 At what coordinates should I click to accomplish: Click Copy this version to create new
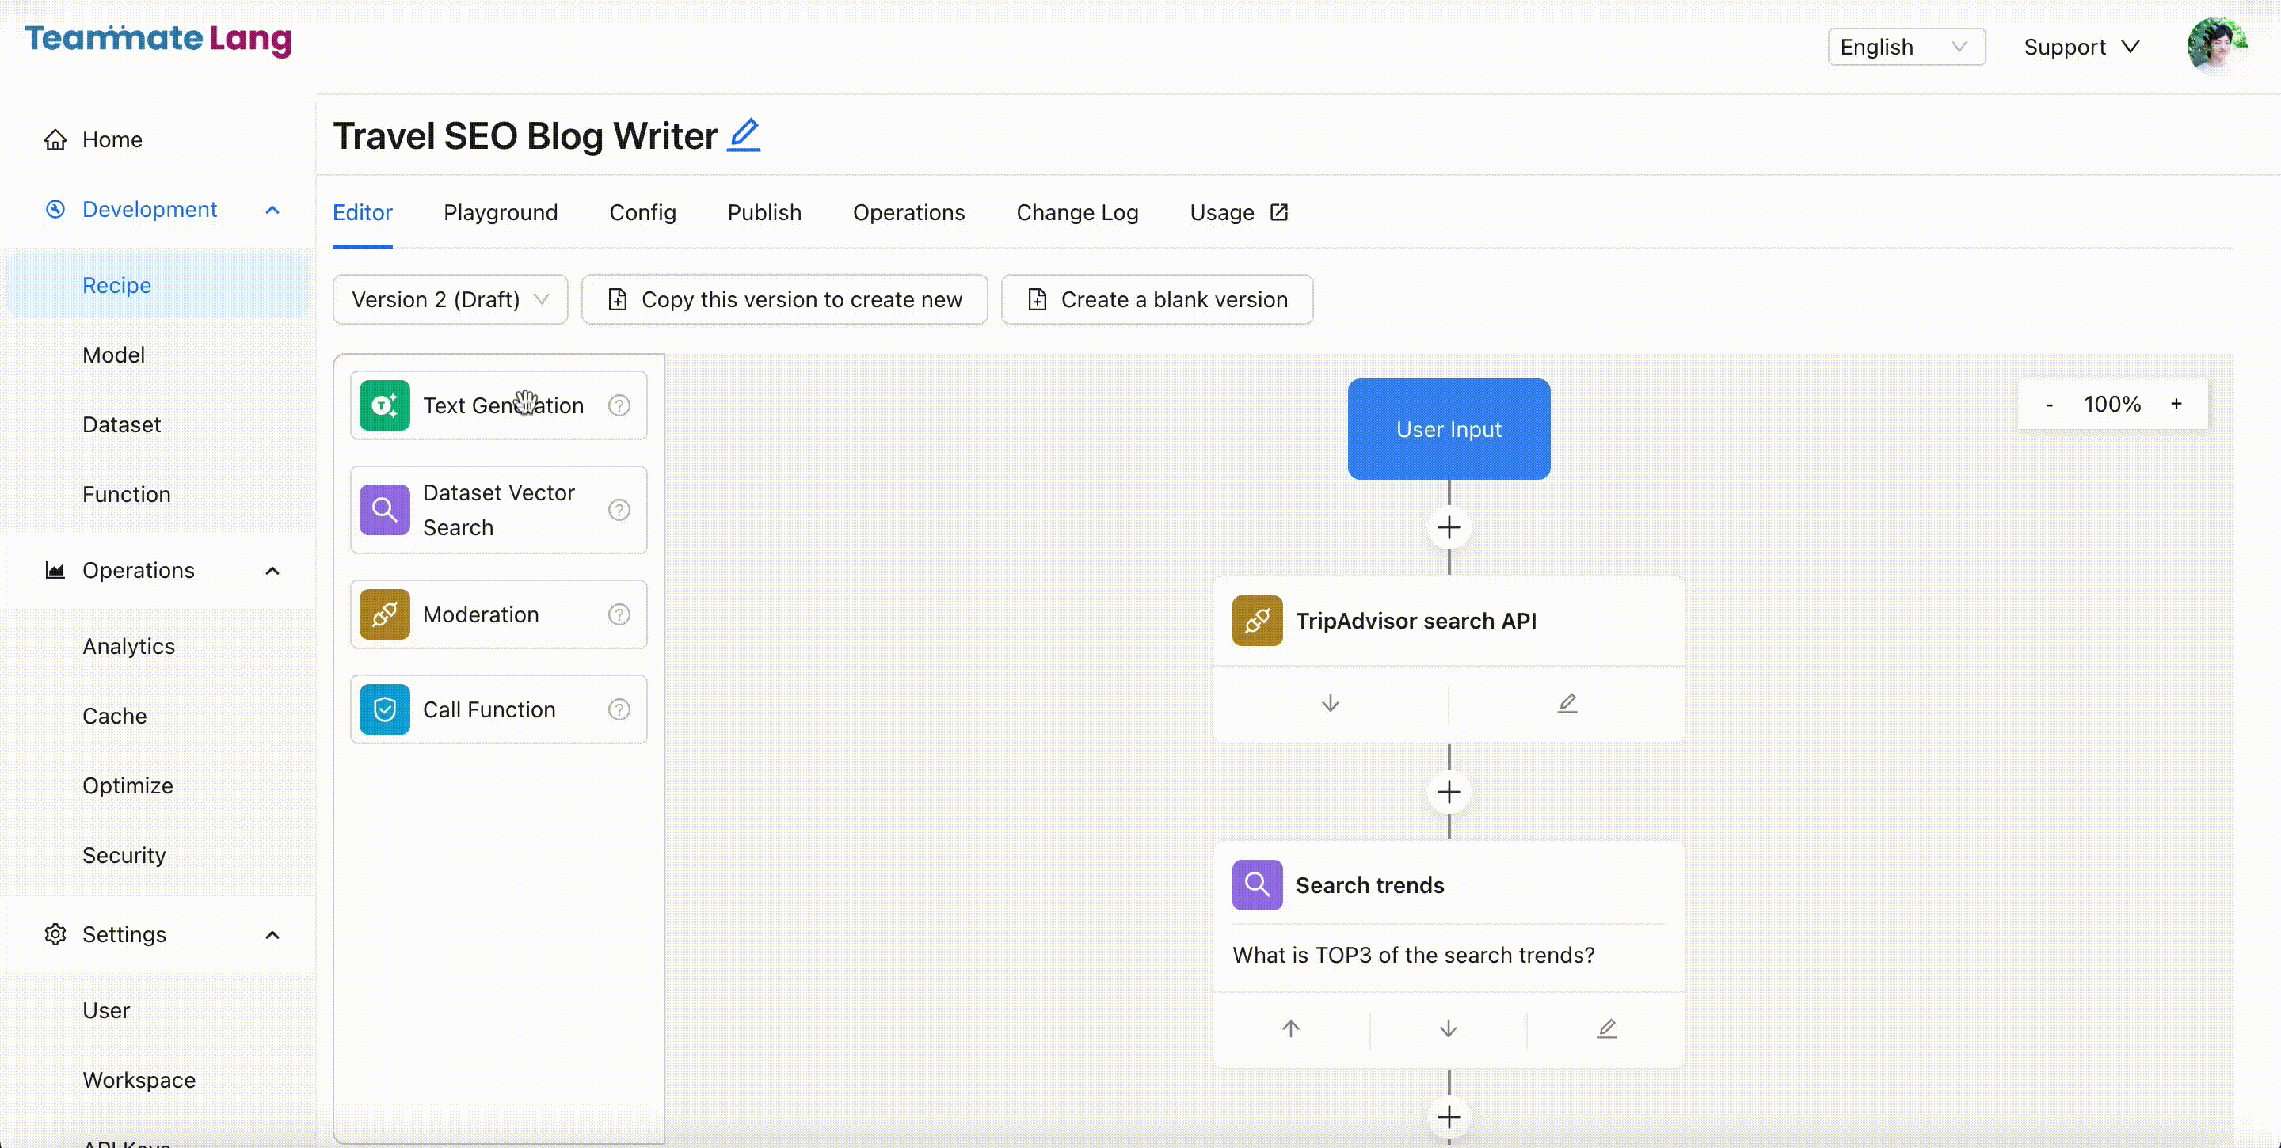point(785,298)
